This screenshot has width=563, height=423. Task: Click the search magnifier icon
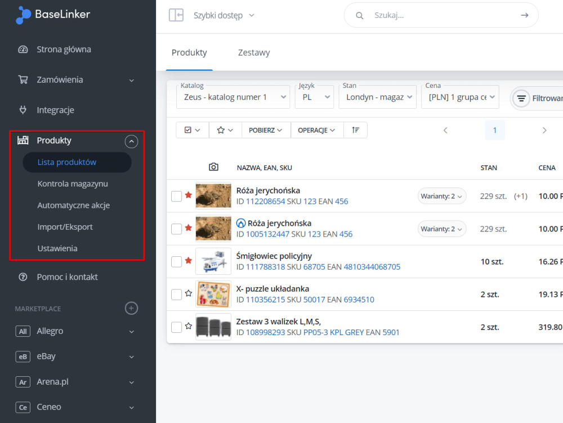click(359, 15)
